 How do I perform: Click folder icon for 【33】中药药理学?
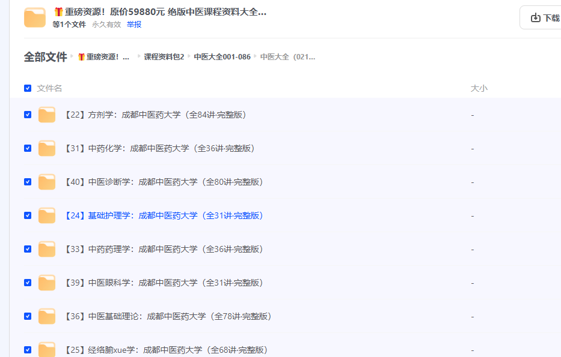coord(47,249)
